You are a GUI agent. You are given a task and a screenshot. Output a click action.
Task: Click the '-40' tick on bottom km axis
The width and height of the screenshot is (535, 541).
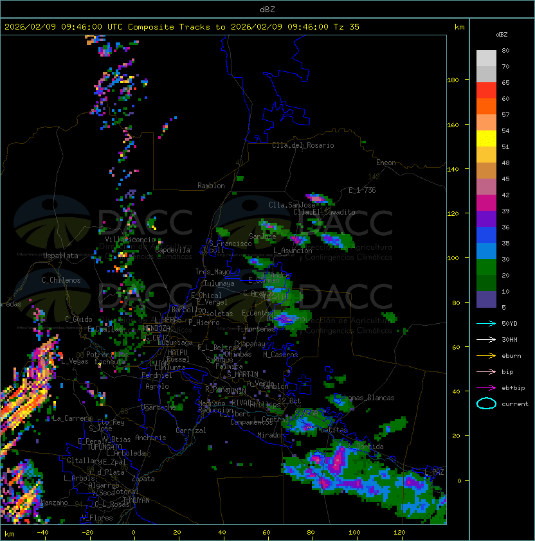point(42,533)
